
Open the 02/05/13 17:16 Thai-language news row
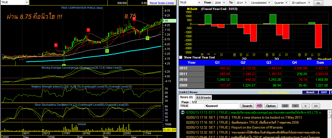coord(242,122)
